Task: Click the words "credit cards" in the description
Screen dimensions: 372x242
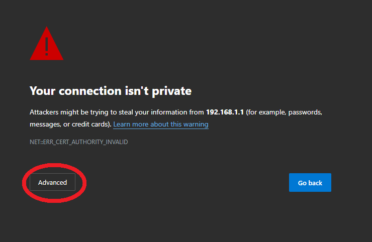Action: (88, 124)
